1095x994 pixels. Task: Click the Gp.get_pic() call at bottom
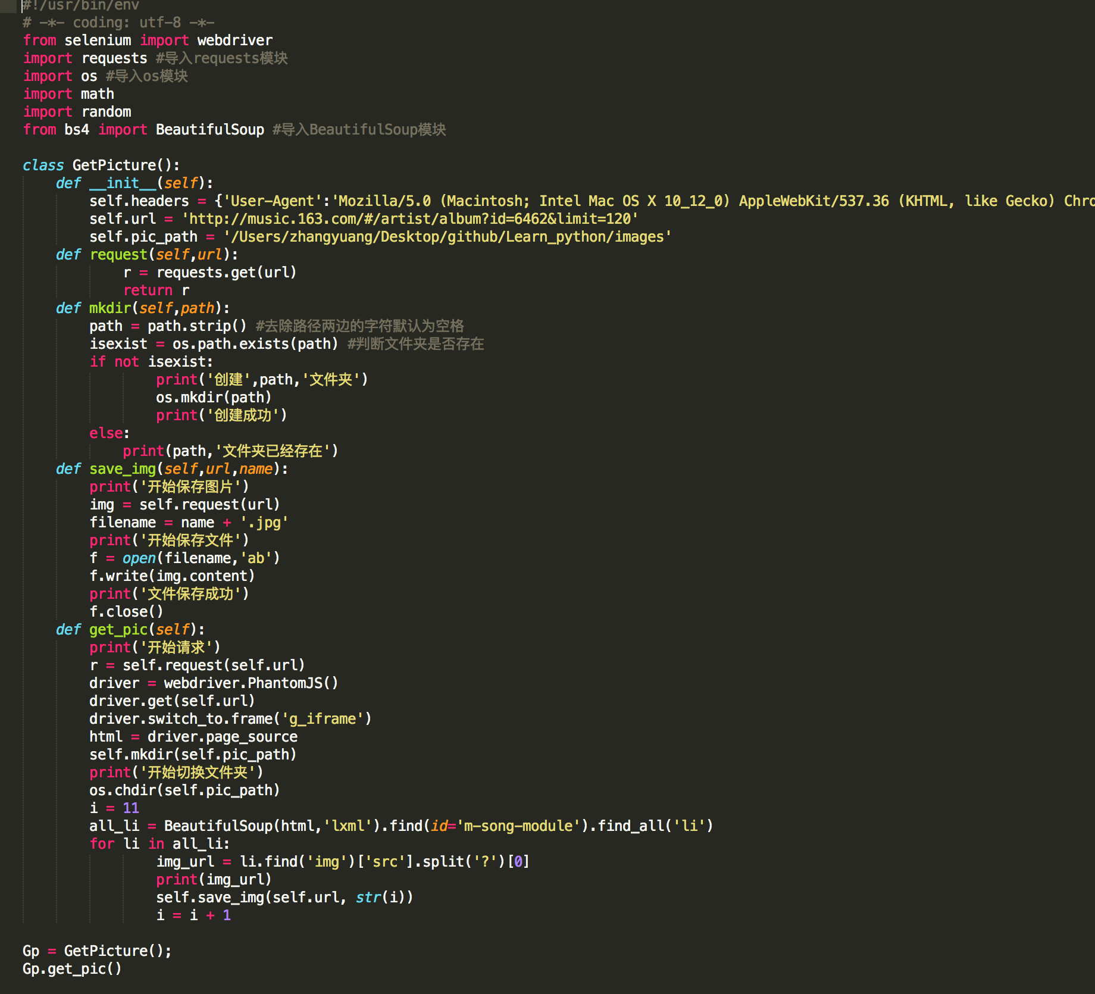coord(72,969)
